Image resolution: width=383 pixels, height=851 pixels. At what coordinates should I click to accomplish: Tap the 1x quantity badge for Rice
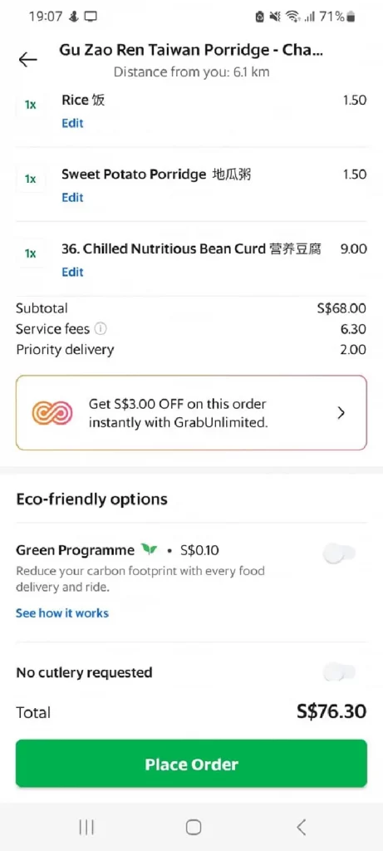tap(31, 105)
